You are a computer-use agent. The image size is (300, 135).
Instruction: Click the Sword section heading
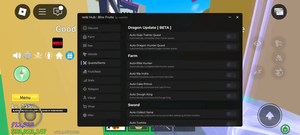pyautogui.click(x=134, y=105)
